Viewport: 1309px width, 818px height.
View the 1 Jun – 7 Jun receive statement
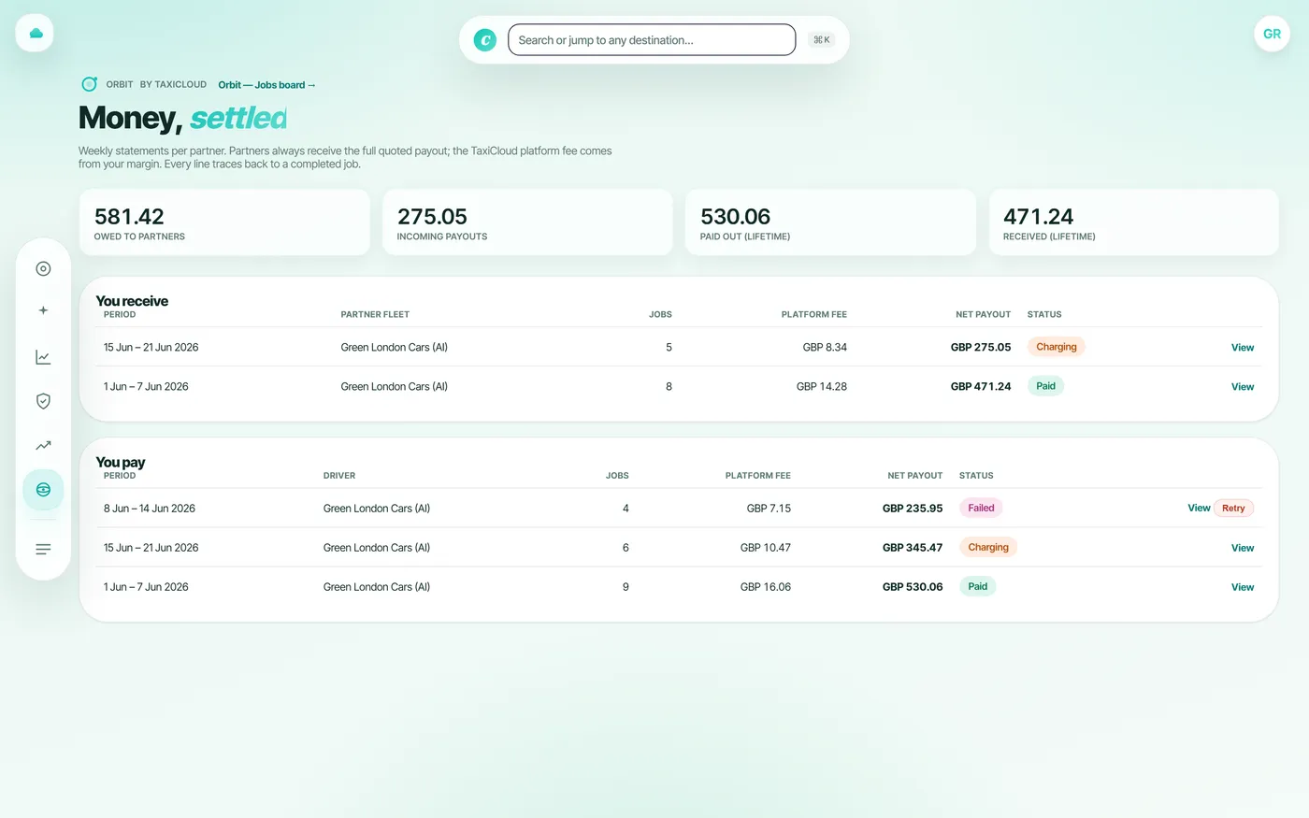[1242, 387]
